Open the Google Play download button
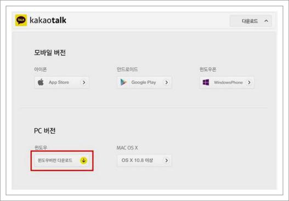This screenshot has height=201, width=289. click(145, 83)
